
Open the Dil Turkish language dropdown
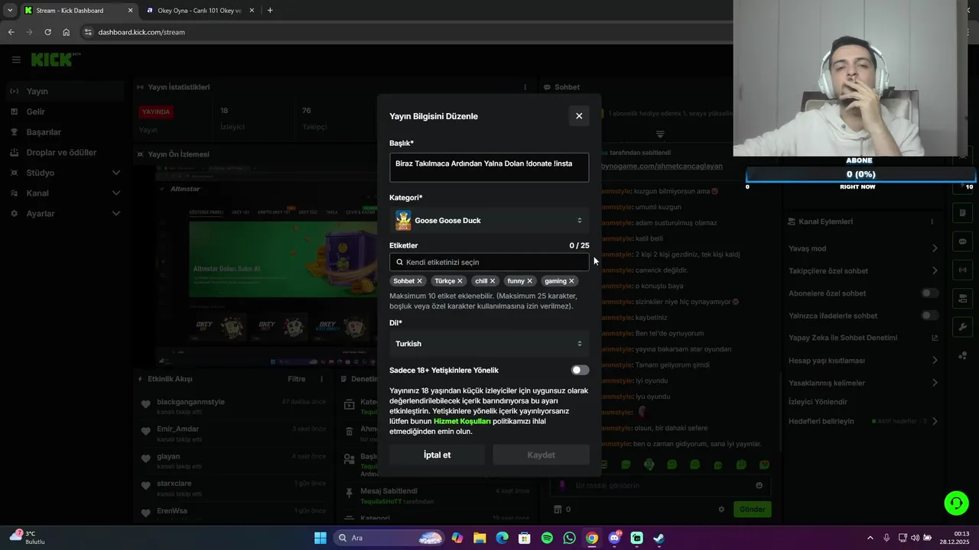tap(489, 344)
